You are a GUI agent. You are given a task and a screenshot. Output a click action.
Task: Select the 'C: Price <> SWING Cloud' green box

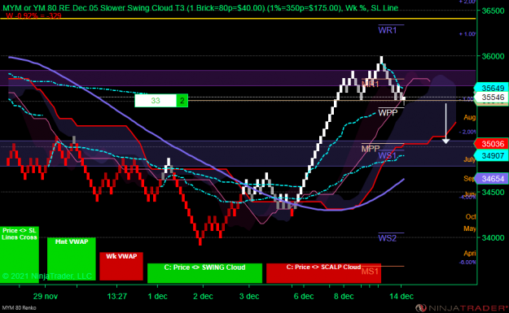[204, 273]
